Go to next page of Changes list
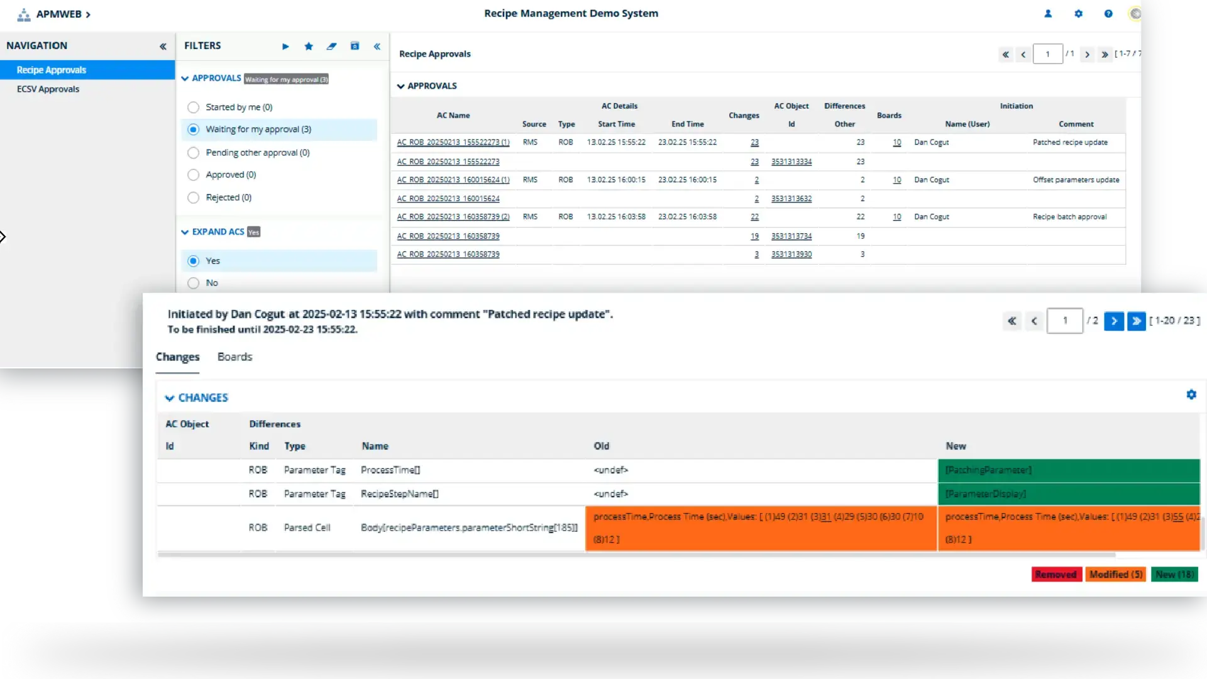The image size is (1207, 679). (x=1114, y=321)
